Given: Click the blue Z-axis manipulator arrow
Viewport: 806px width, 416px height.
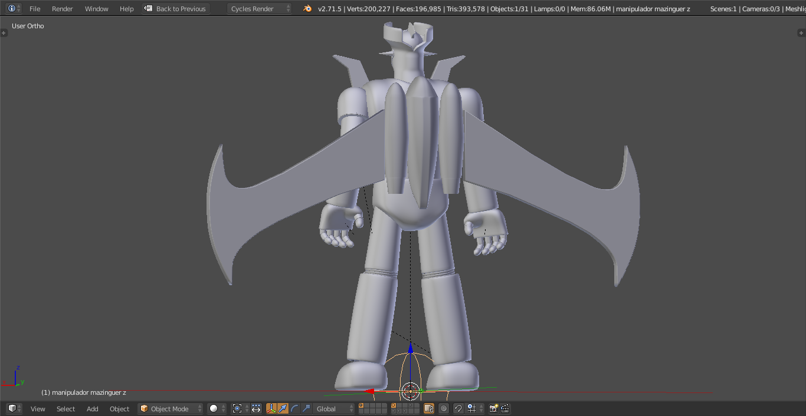Looking at the screenshot, I should (x=410, y=349).
